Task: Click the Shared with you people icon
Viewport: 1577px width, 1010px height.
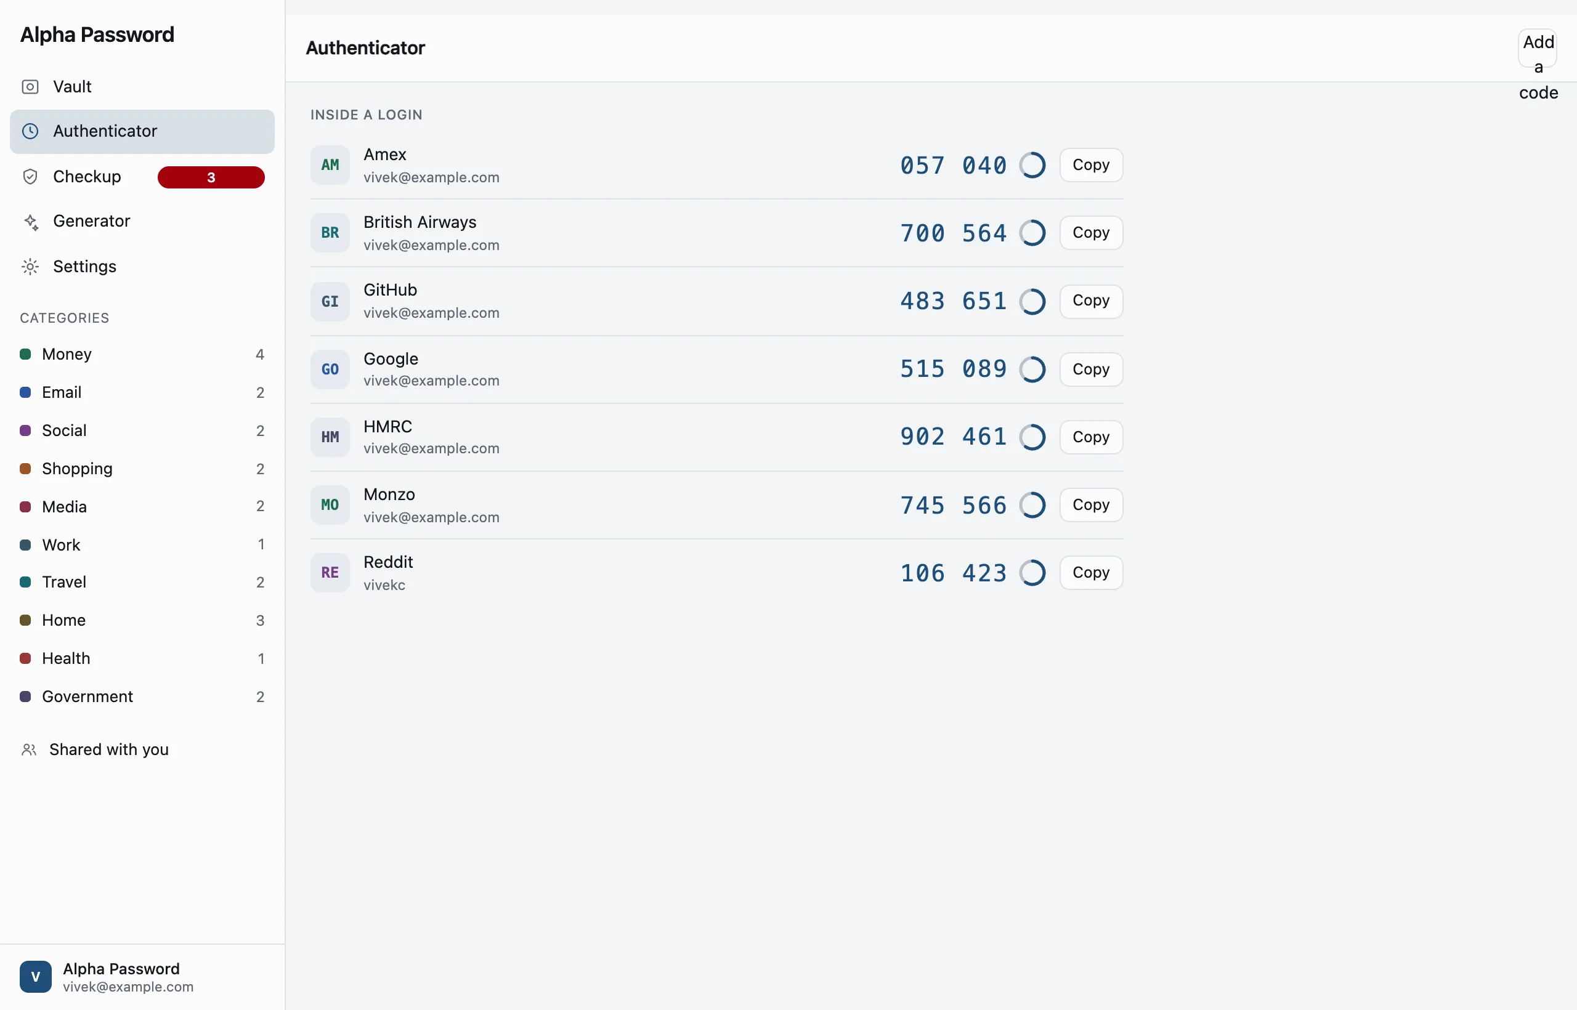Action: point(29,749)
